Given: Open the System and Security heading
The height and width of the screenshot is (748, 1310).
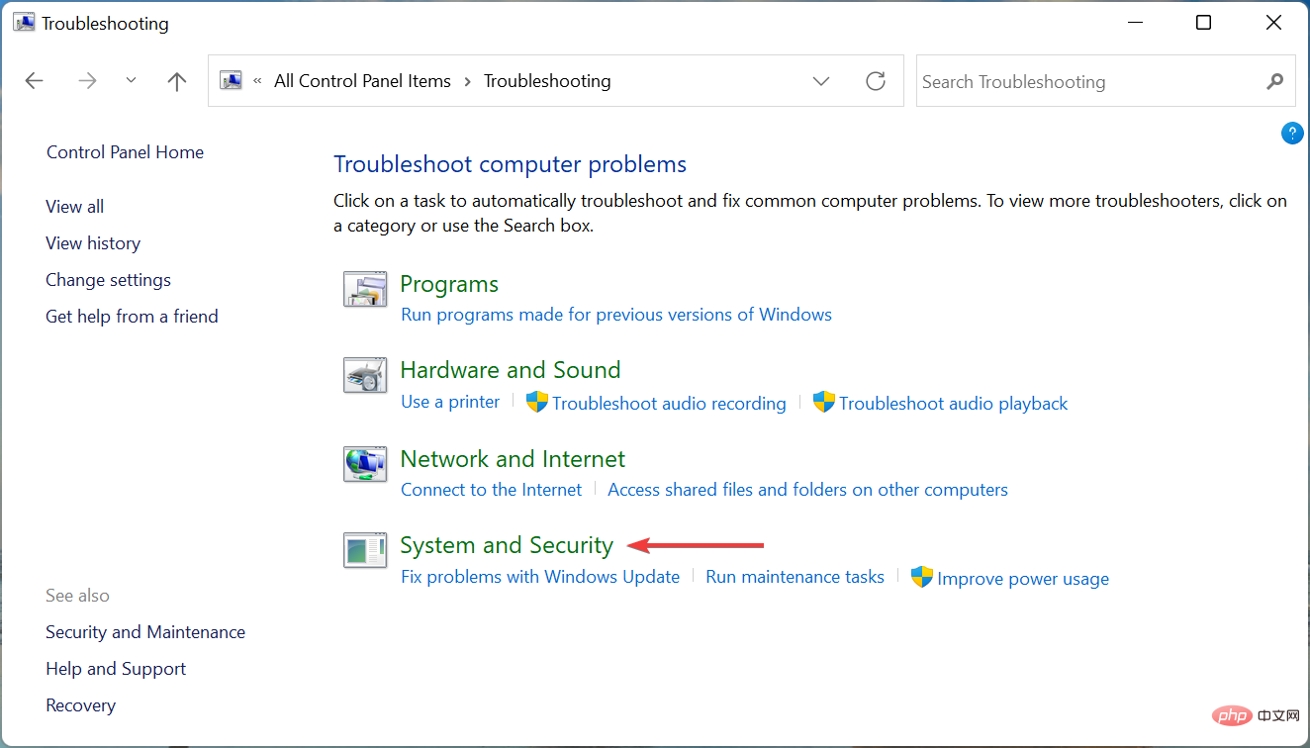Looking at the screenshot, I should [x=507, y=545].
